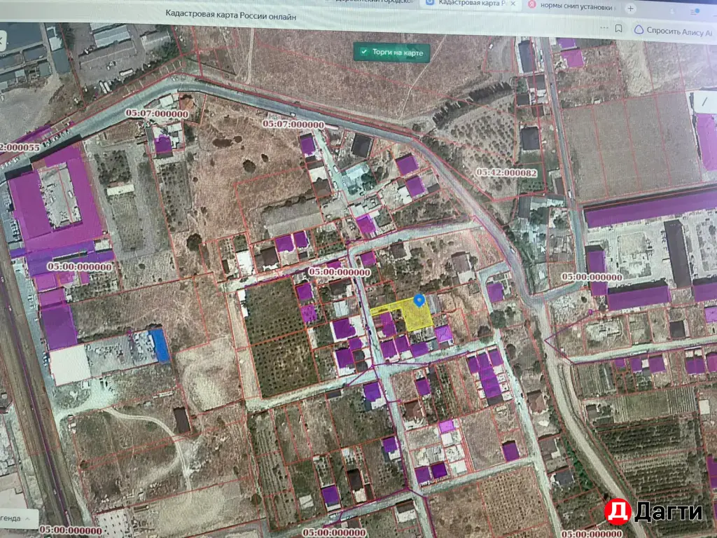Open the browser tab list icon with blue dot
This screenshot has width=717, height=538.
tap(695, 13)
